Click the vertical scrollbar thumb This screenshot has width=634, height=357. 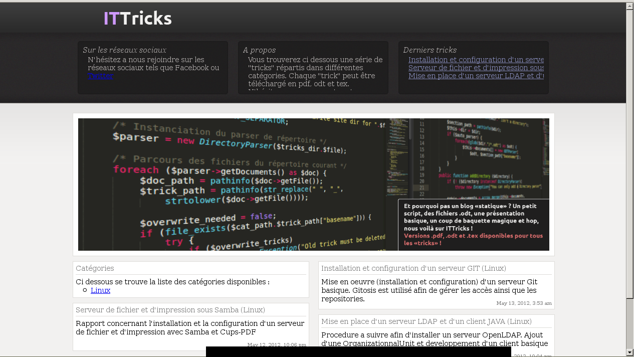[630, 153]
